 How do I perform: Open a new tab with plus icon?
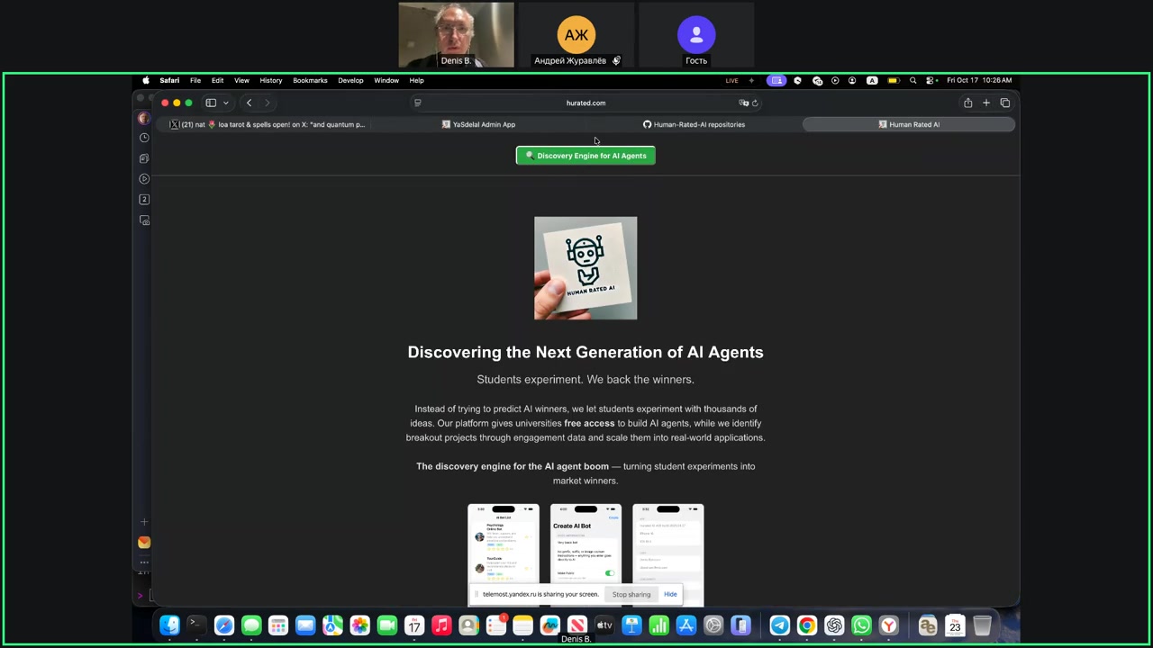[986, 103]
